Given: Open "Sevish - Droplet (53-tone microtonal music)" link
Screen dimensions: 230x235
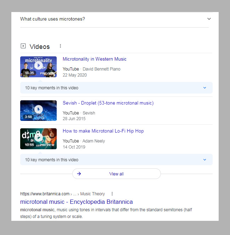Looking at the screenshot, I should [108, 103].
